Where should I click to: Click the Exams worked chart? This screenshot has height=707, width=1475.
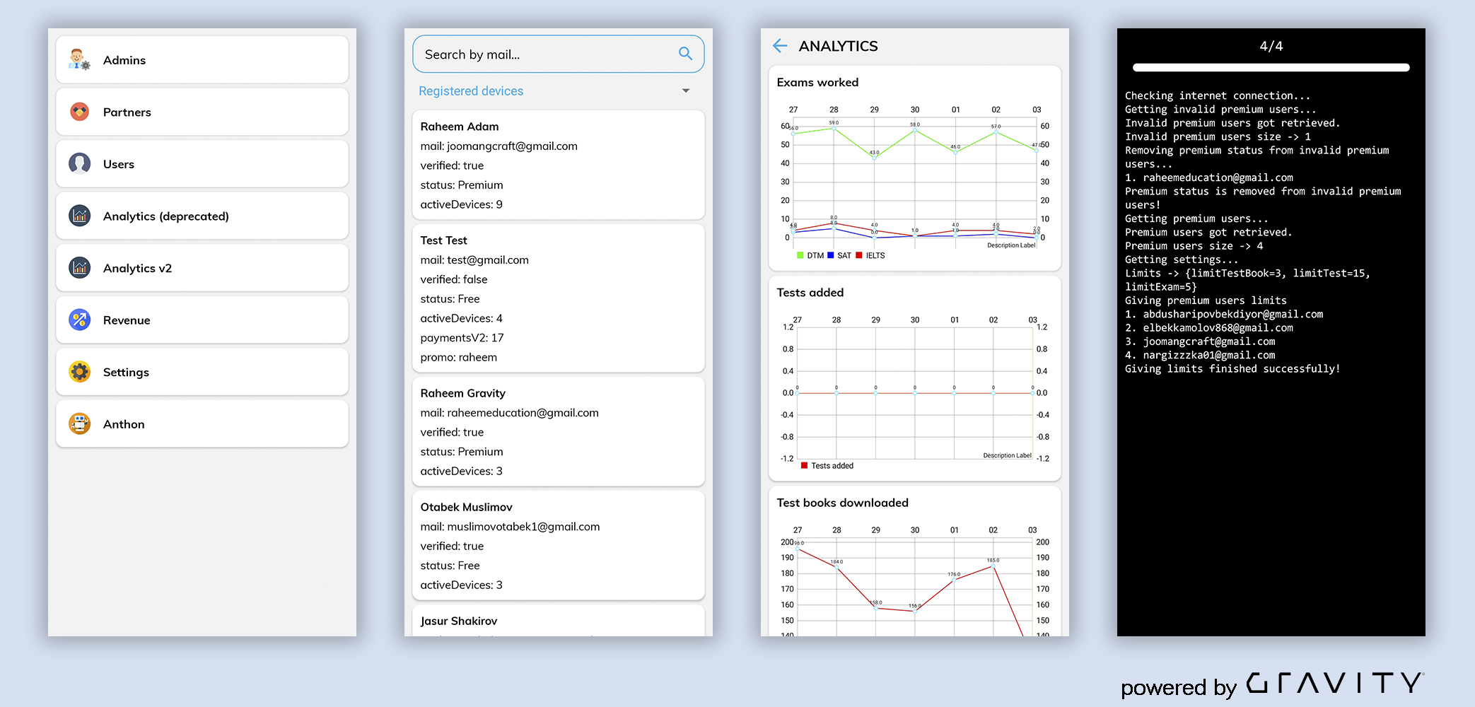(915, 182)
